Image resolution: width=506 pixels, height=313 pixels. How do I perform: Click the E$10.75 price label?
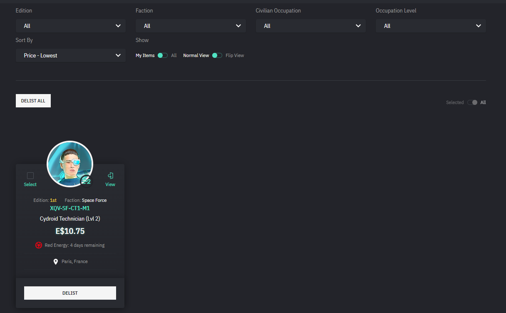tap(70, 231)
